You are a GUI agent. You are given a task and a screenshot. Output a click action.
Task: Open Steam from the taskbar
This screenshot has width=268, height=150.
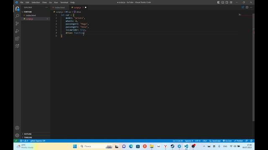click(x=172, y=146)
